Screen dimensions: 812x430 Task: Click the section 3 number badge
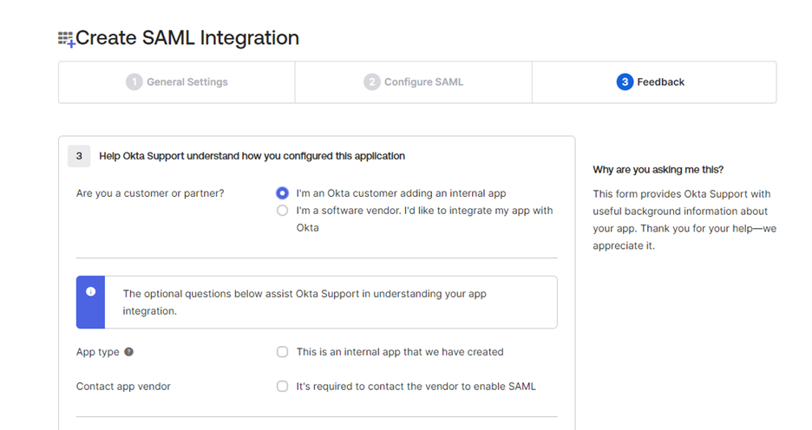79,156
